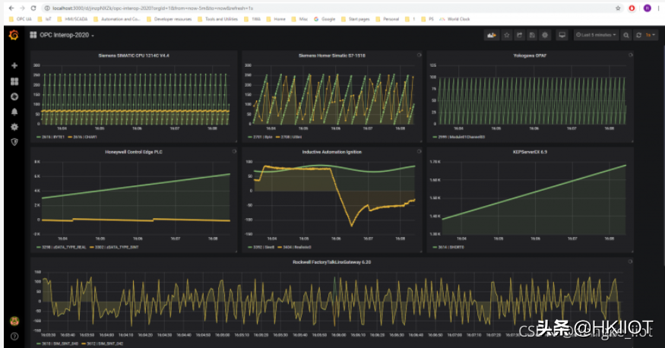
Task: Click the Add panel chart icon
Action: pos(492,35)
